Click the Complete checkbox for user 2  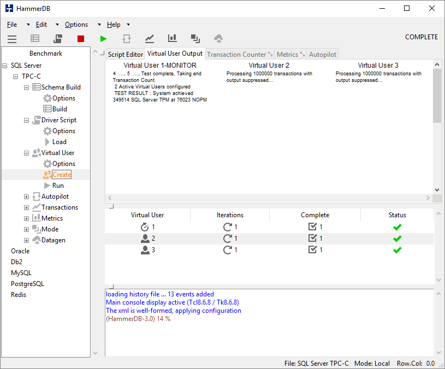(312, 238)
